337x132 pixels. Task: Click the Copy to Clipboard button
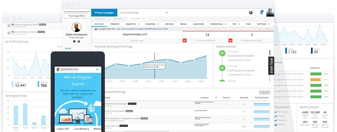coord(265,29)
